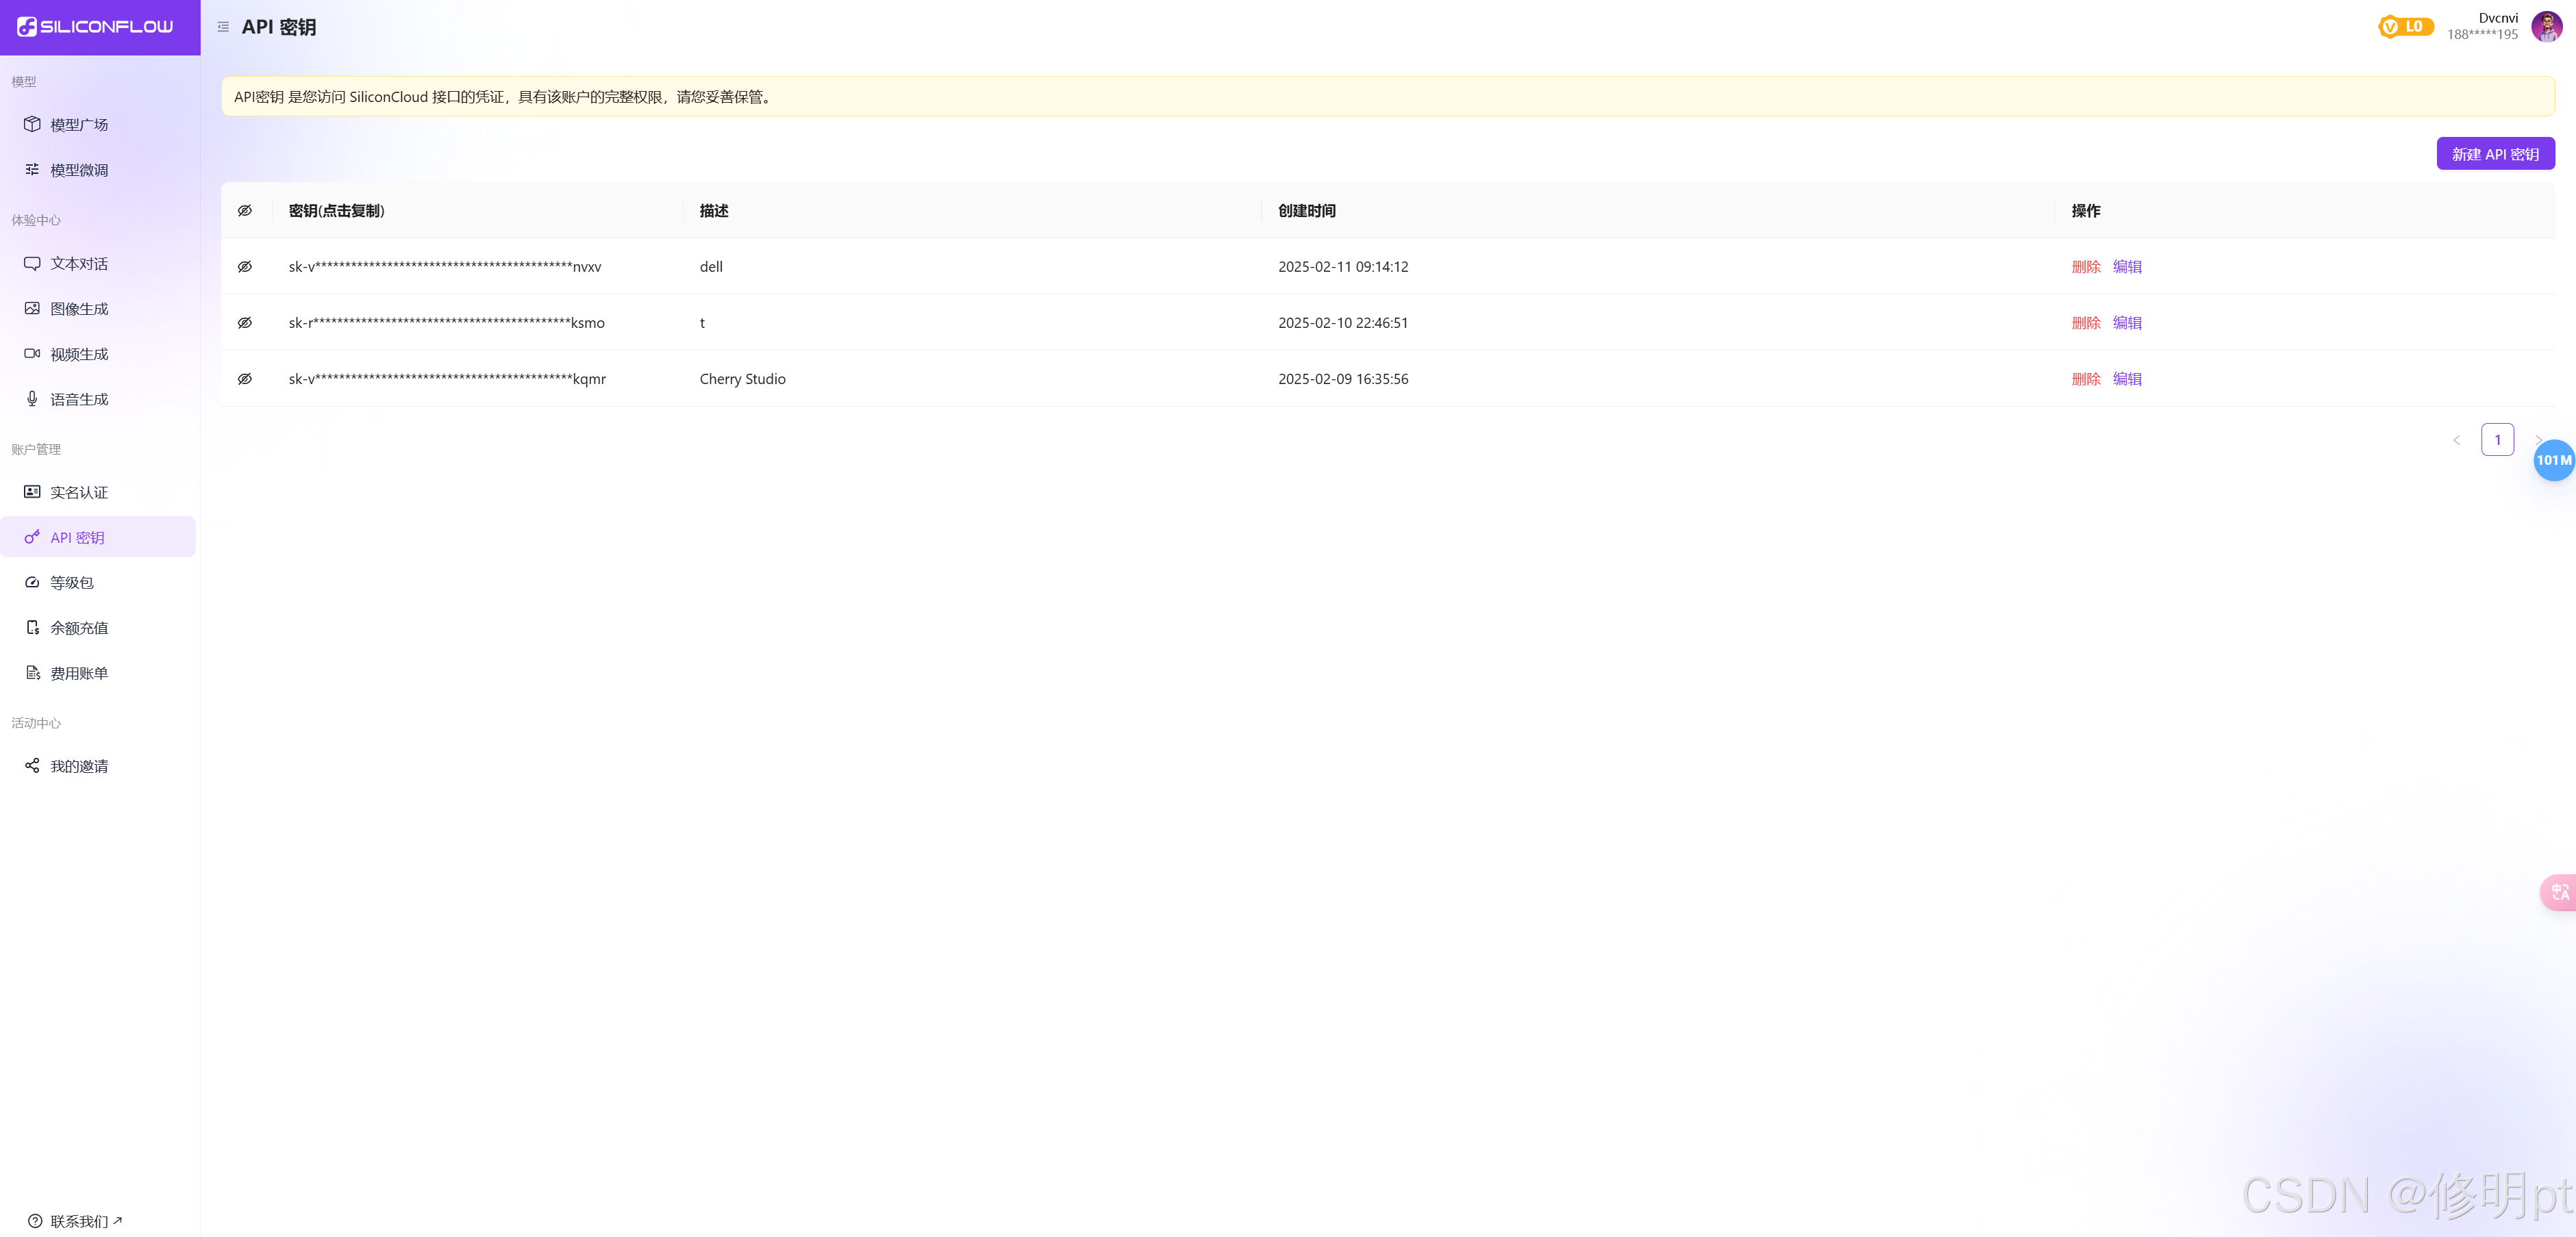Edit the key described as t

[x=2127, y=322]
